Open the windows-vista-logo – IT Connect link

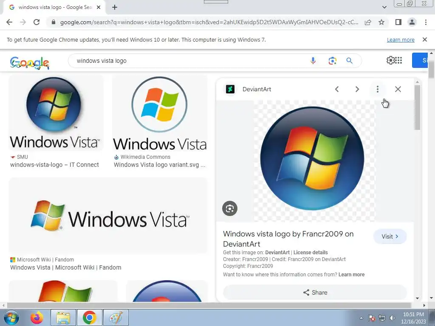pos(54,165)
